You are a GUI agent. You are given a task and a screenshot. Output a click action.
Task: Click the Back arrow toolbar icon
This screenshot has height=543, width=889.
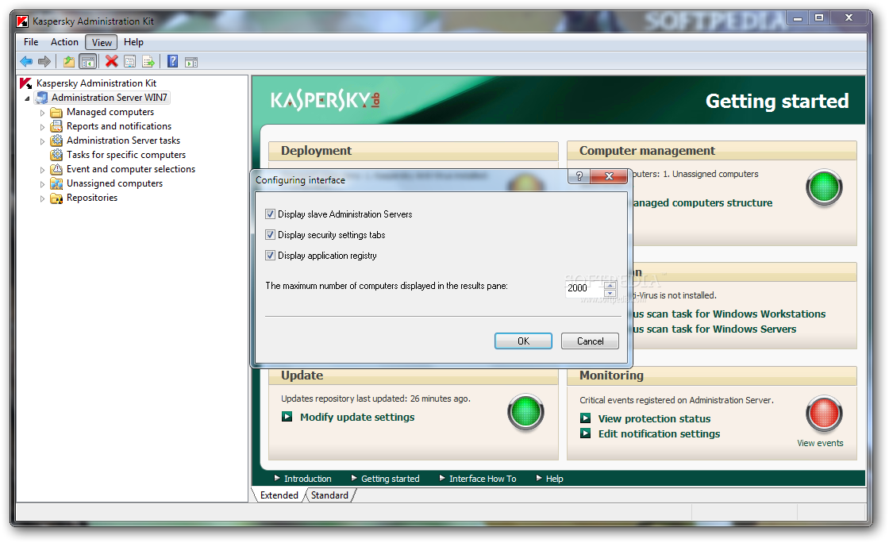pos(26,61)
